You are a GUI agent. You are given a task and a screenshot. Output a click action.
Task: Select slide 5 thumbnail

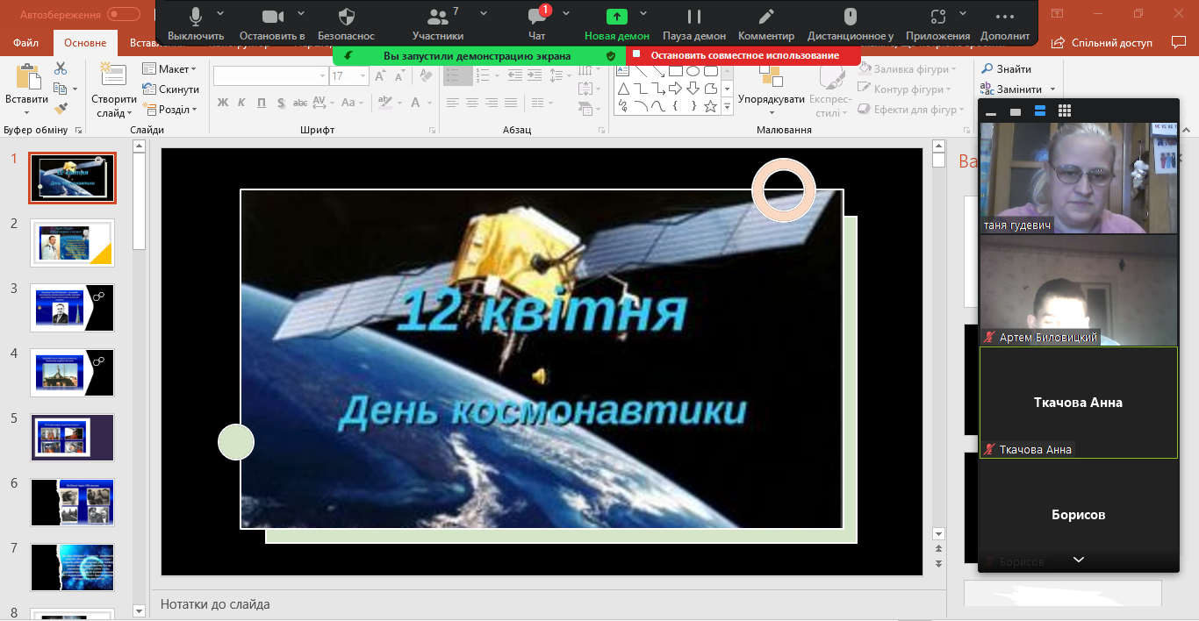[x=72, y=438]
